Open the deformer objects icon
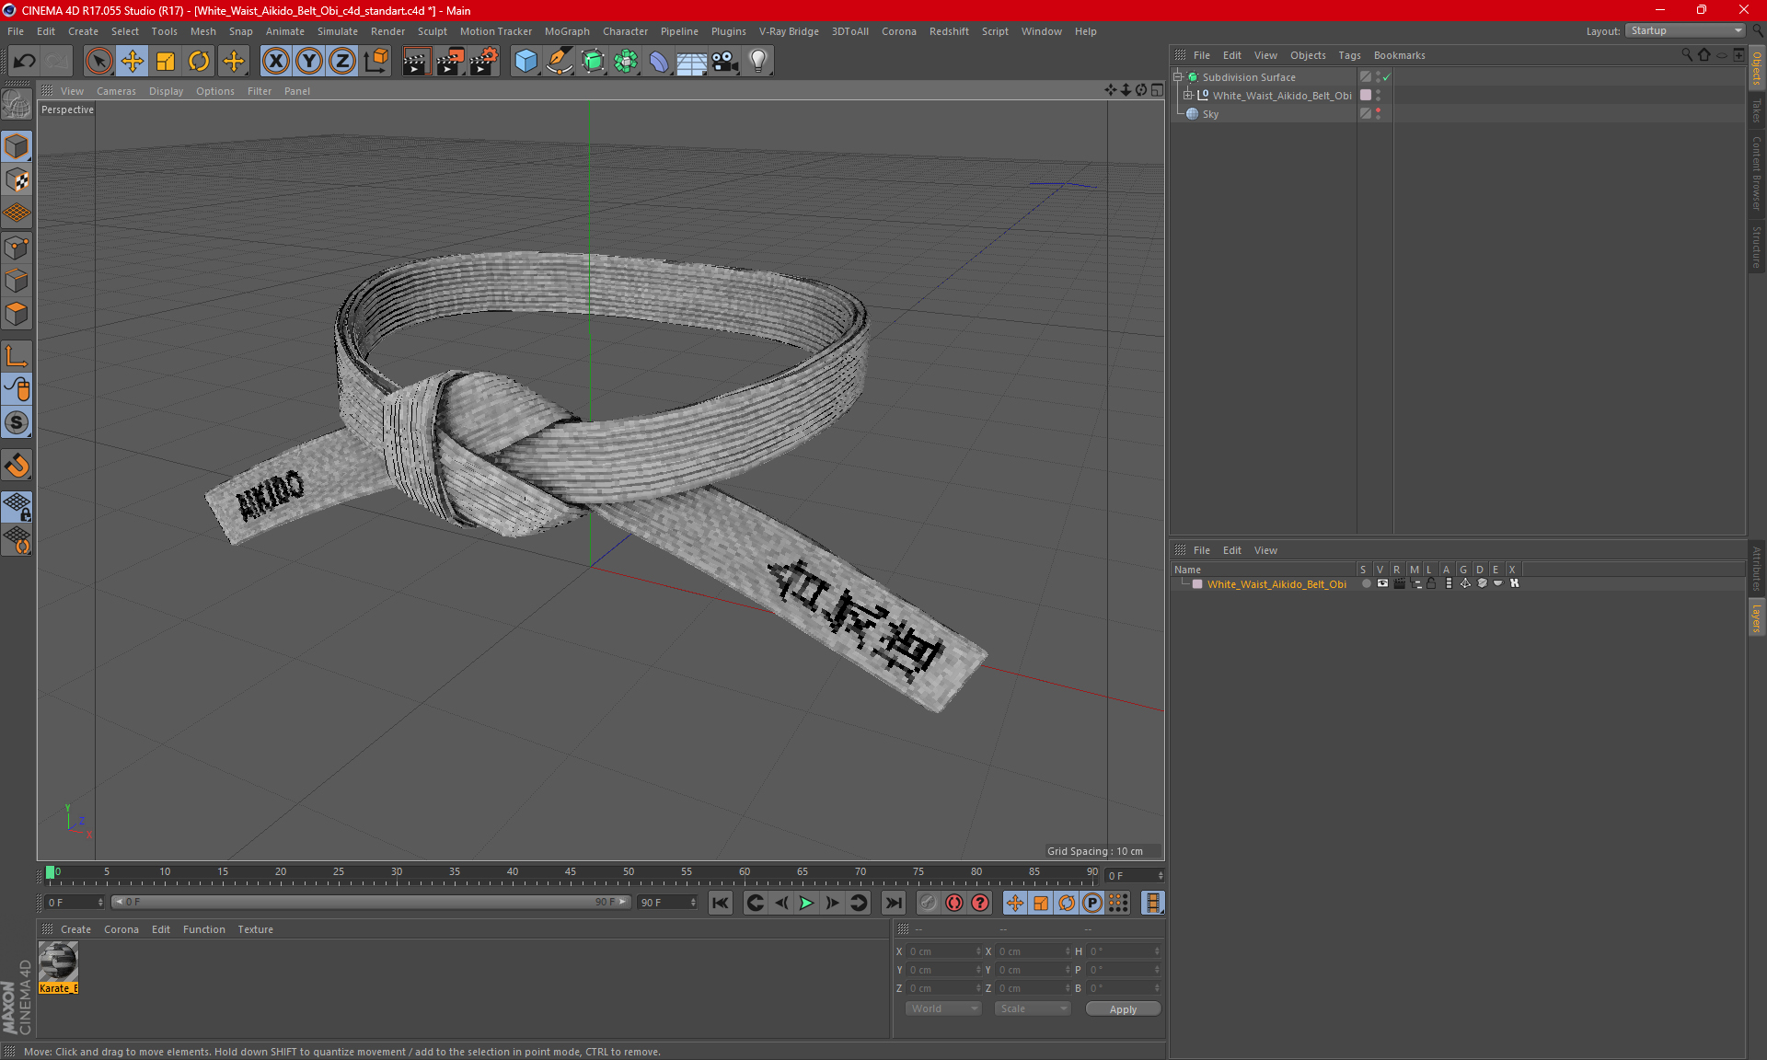The width and height of the screenshot is (1767, 1060). click(x=659, y=62)
